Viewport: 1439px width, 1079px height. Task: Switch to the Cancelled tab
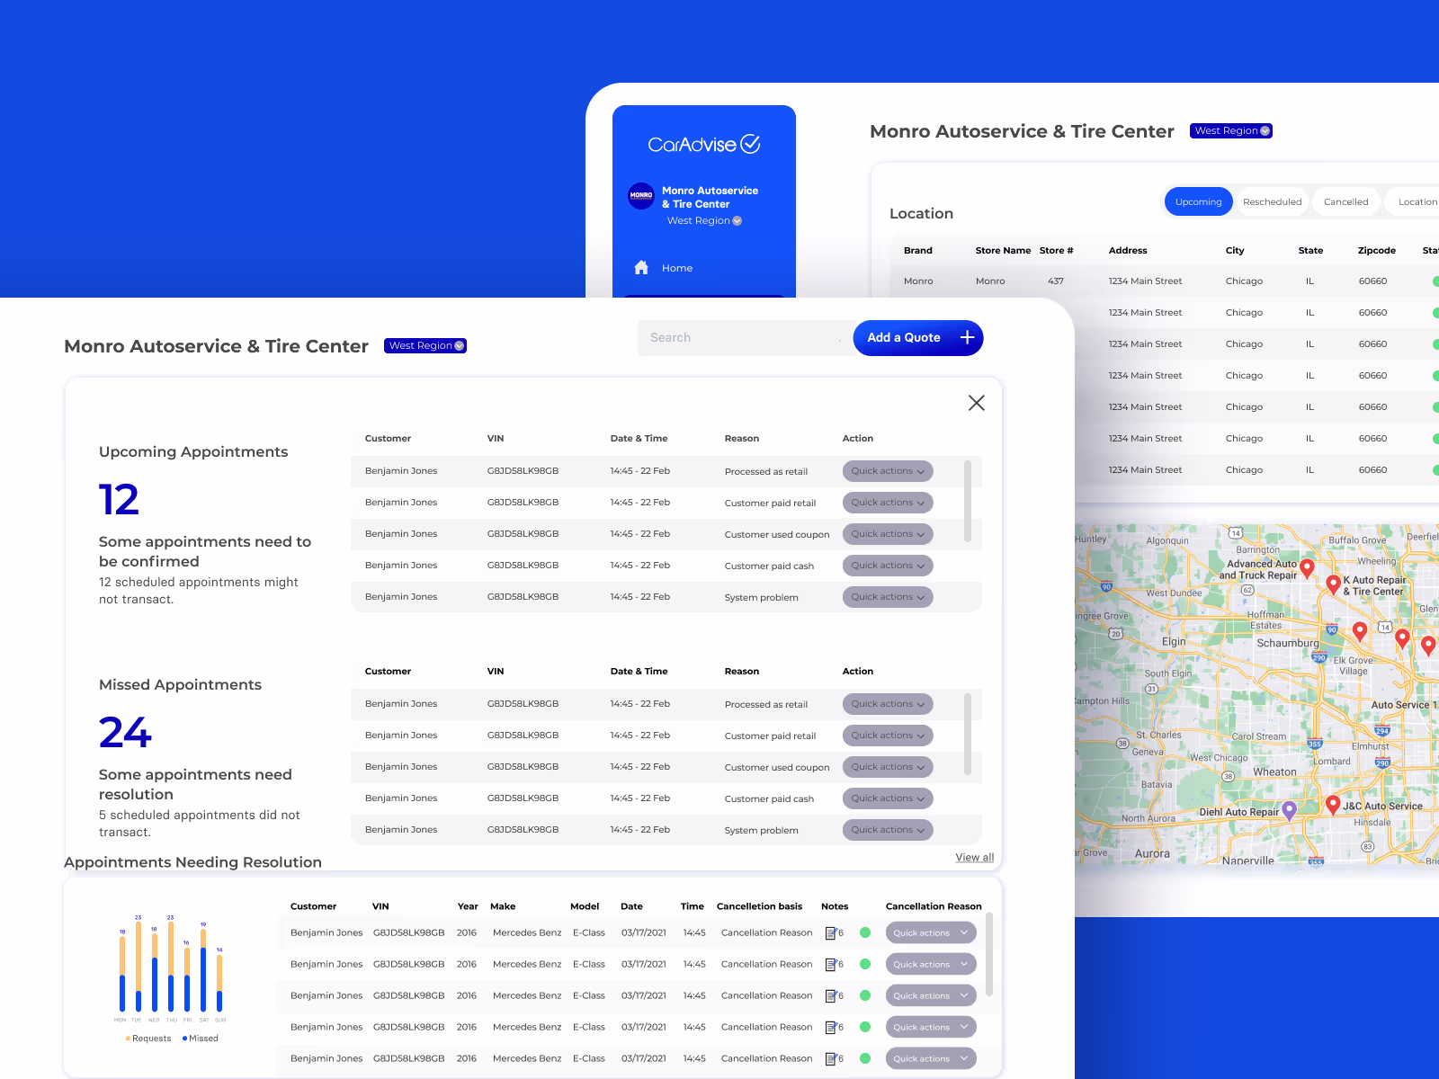pos(1345,201)
